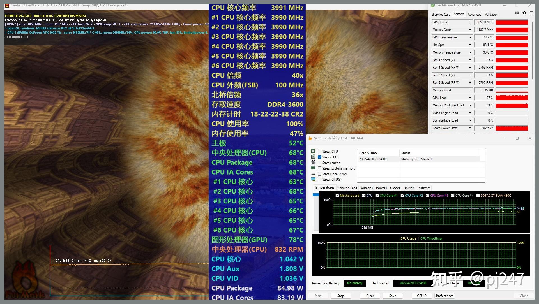The width and height of the screenshot is (539, 304).
Task: Open the Fan 1 Speed (RPM) dropdown
Action: click(470, 68)
